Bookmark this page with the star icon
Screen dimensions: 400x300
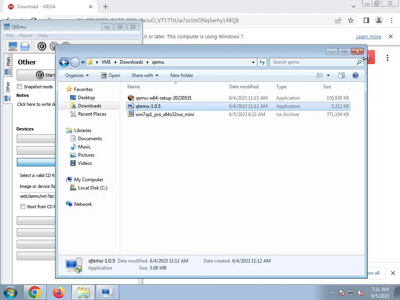click(351, 20)
